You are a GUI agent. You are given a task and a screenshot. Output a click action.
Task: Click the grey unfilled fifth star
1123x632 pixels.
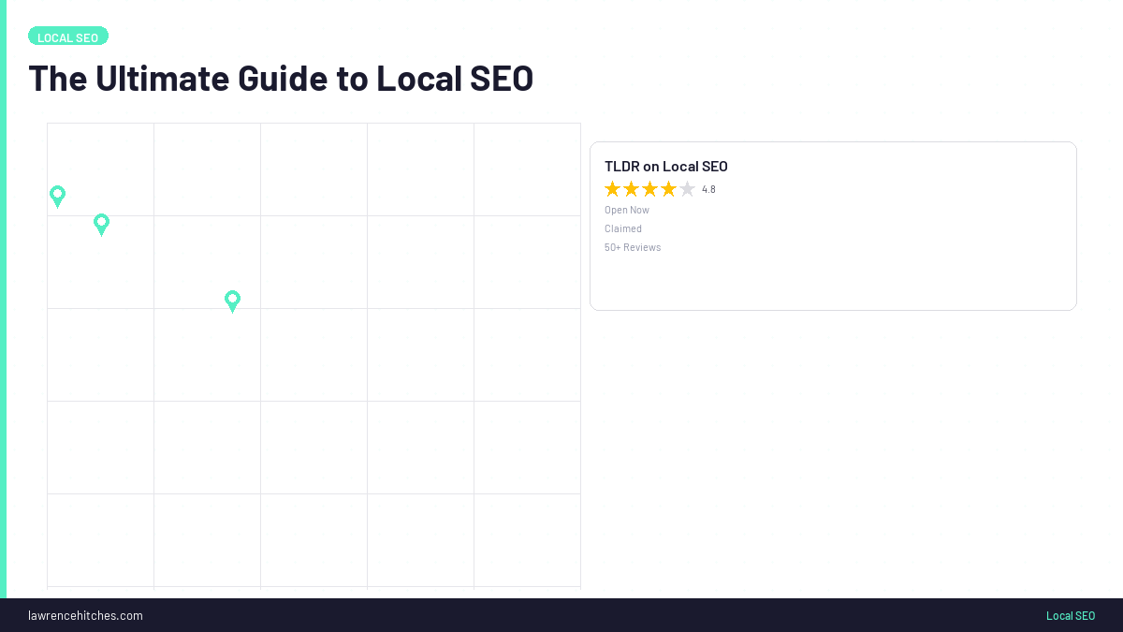coord(687,189)
